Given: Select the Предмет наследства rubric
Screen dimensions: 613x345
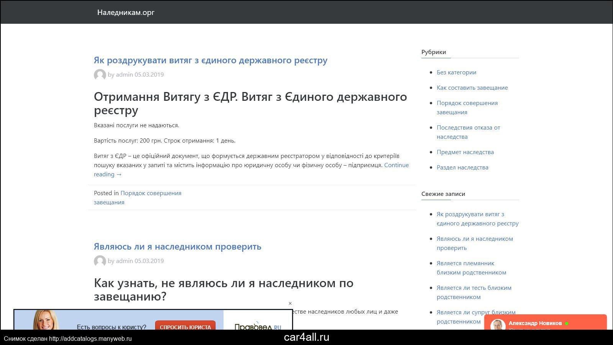Looking at the screenshot, I should click(465, 152).
